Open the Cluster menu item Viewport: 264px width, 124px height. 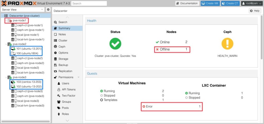tap(67, 40)
